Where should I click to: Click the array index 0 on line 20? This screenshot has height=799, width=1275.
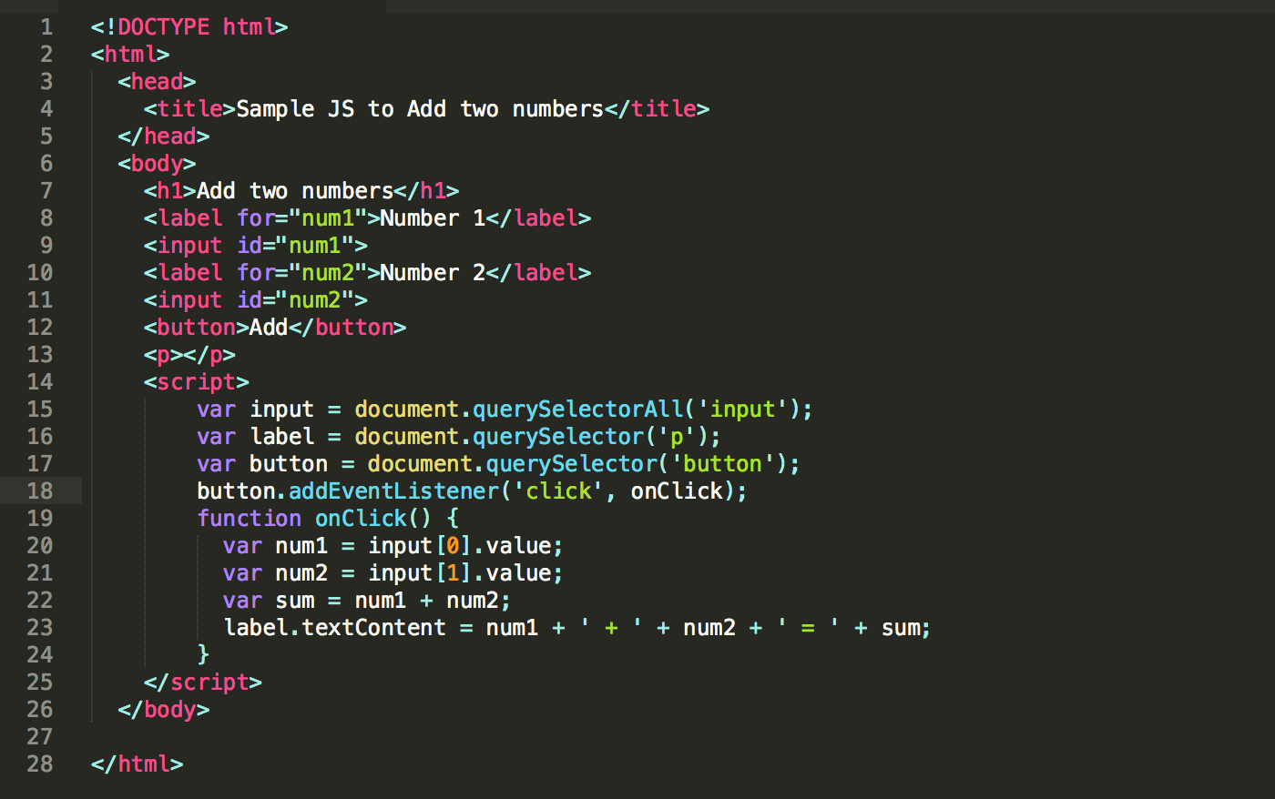(x=454, y=545)
